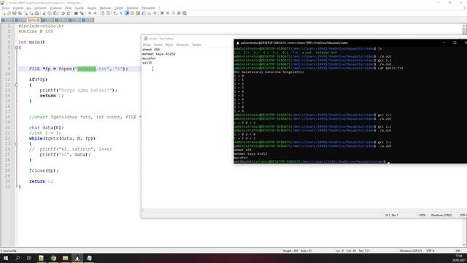Click the 'char data[N];' code line

47,128
